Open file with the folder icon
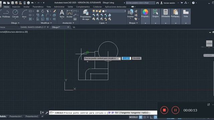214x120 pixels. coord(8,3)
